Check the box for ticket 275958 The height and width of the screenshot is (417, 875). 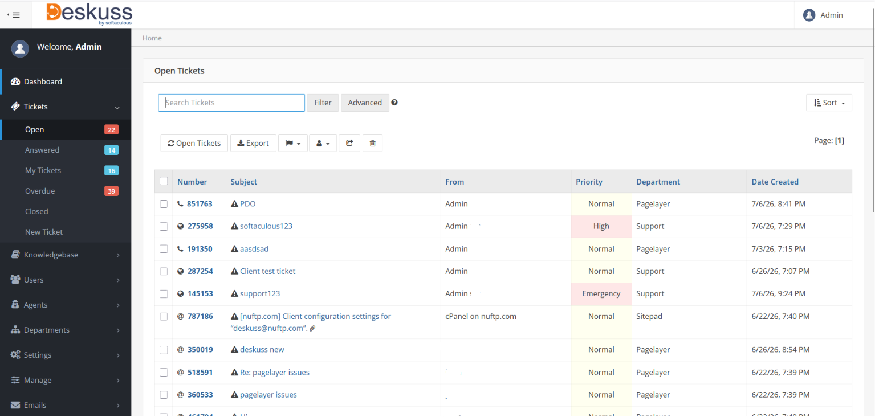pos(164,226)
